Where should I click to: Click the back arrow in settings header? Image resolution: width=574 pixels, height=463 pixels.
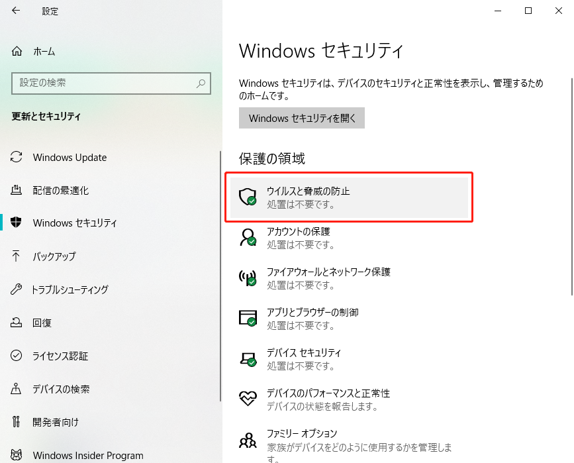16,11
